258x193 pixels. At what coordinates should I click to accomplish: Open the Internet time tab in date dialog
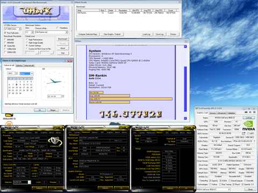click(x=29, y=65)
